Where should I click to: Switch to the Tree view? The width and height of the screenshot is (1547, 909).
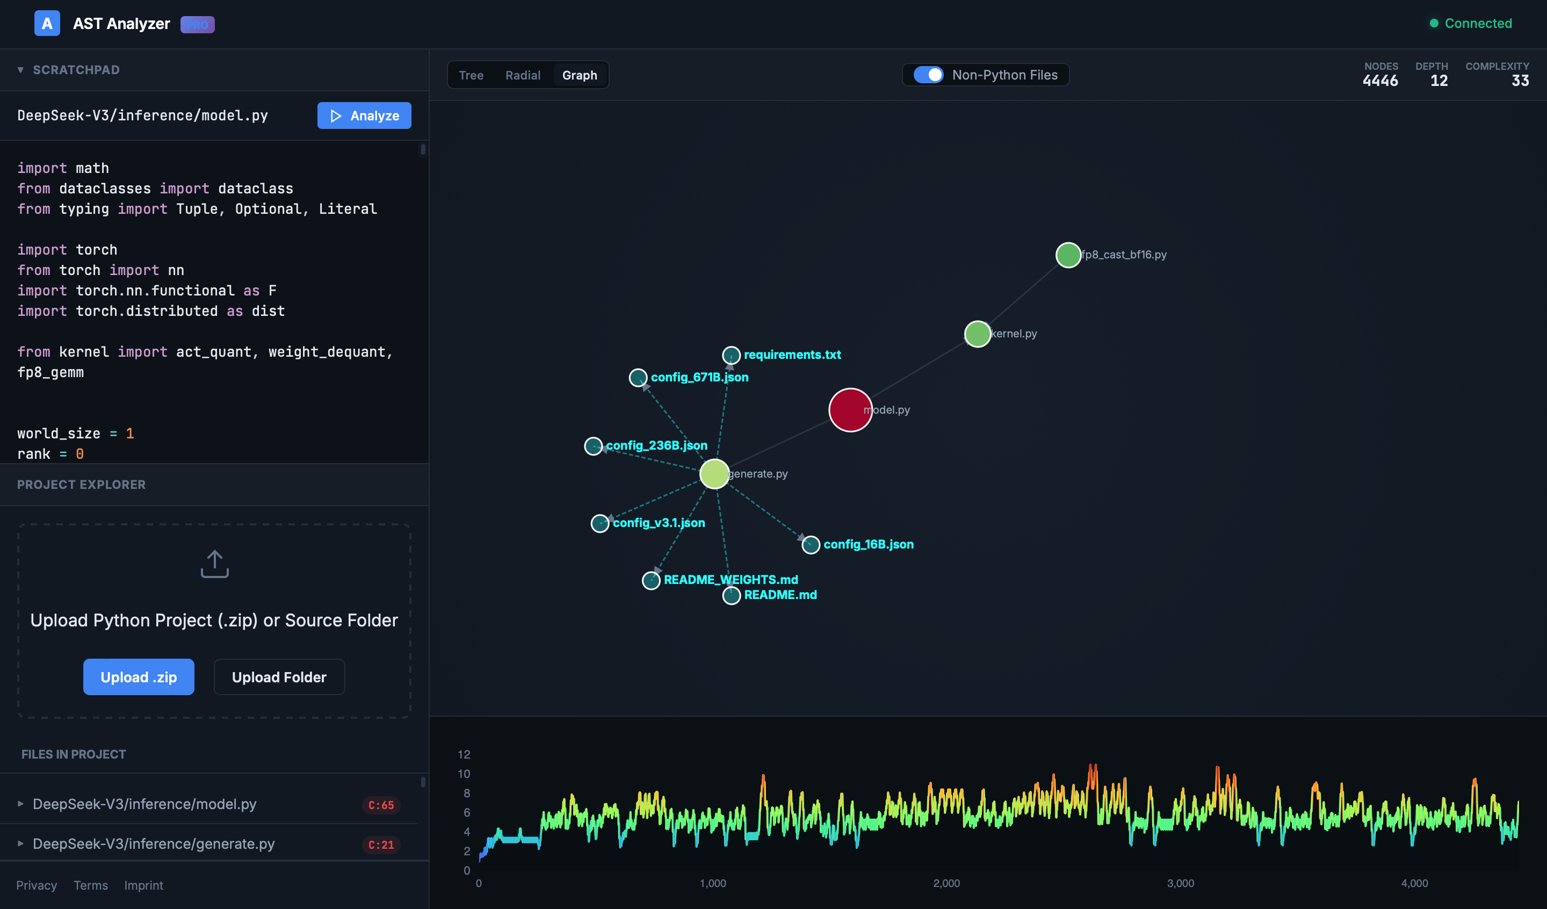(x=470, y=75)
